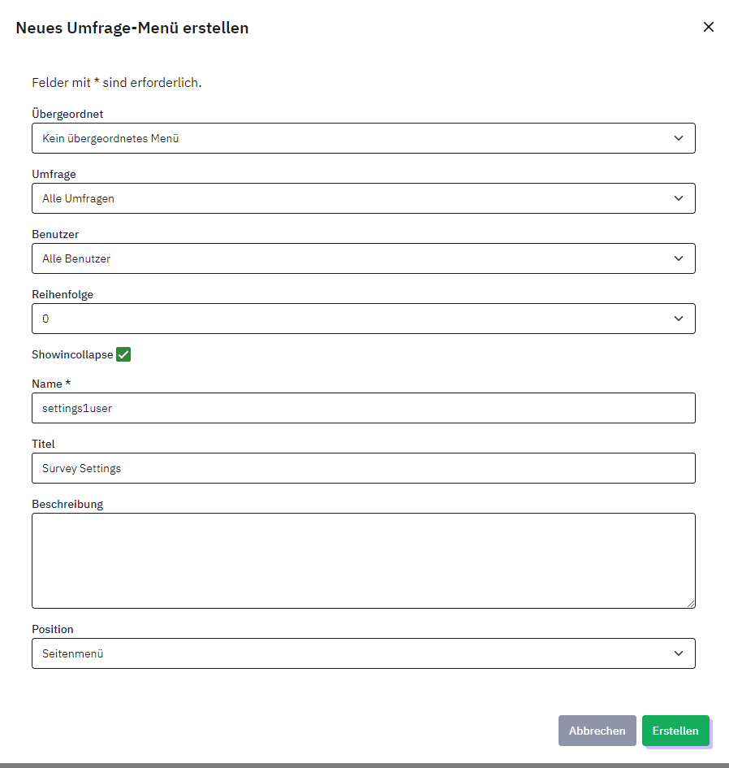Open the Übergeordnet dropdown
This screenshot has width=729, height=768.
pos(363,138)
